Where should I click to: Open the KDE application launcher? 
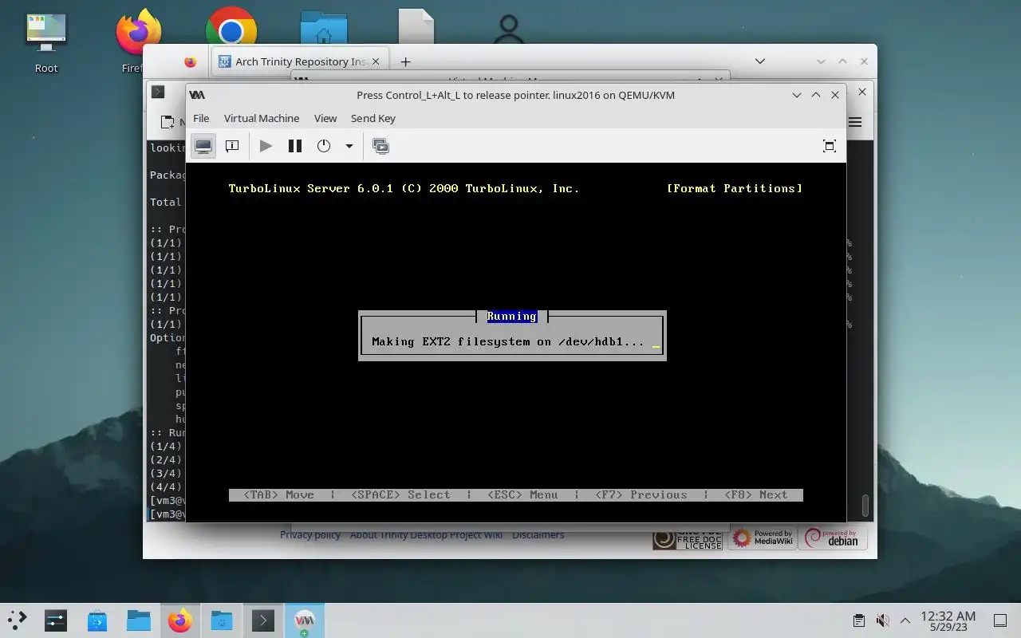(x=17, y=620)
